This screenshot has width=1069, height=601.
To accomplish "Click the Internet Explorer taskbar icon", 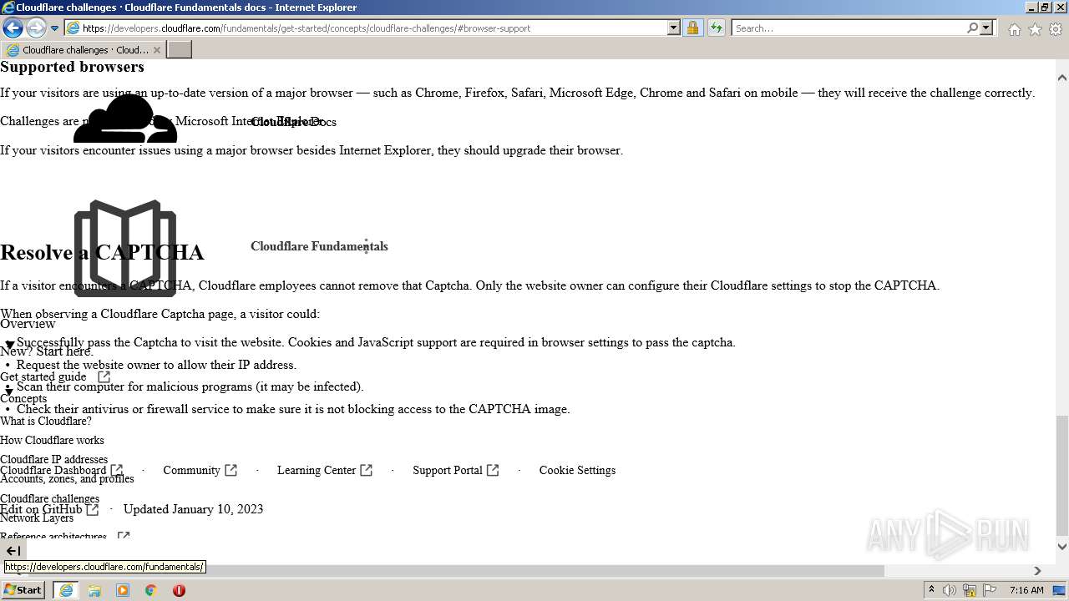I will tap(66, 590).
